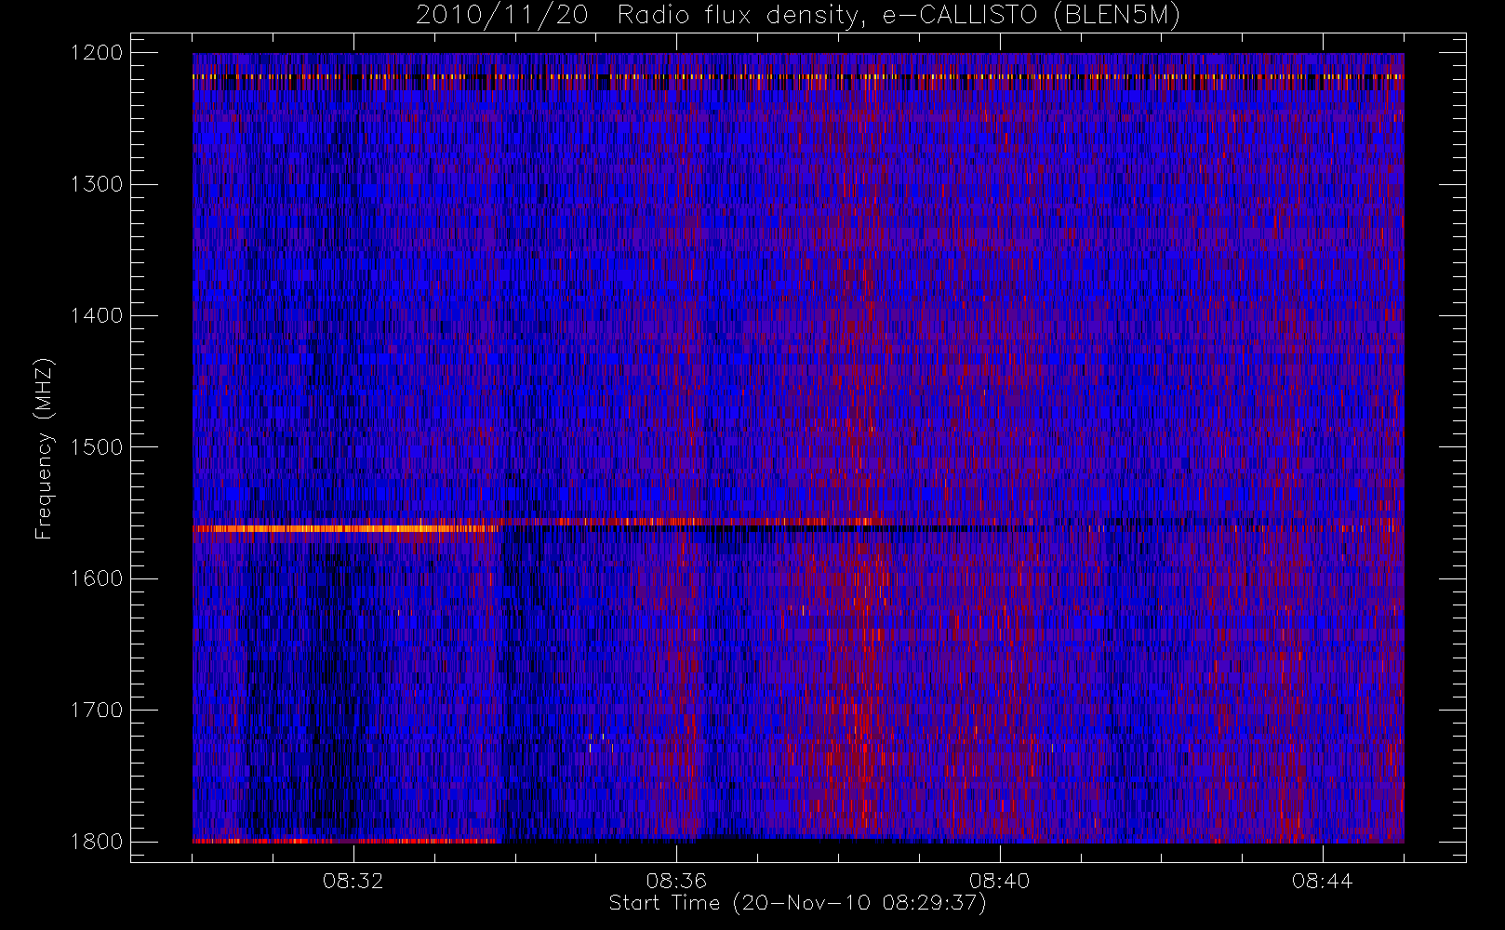Select the 1800 frequency tick label
Image resolution: width=1505 pixels, height=930 pixels.
[97, 842]
